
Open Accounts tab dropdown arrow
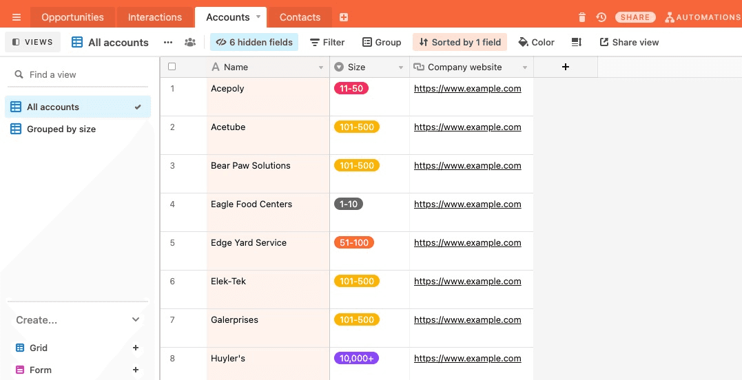point(258,17)
